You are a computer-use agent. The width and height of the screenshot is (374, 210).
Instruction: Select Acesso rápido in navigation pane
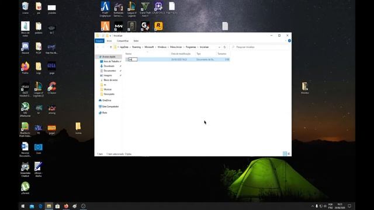[x=109, y=57]
